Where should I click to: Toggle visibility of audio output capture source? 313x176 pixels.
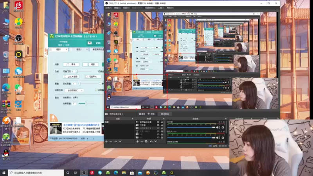(158, 122)
